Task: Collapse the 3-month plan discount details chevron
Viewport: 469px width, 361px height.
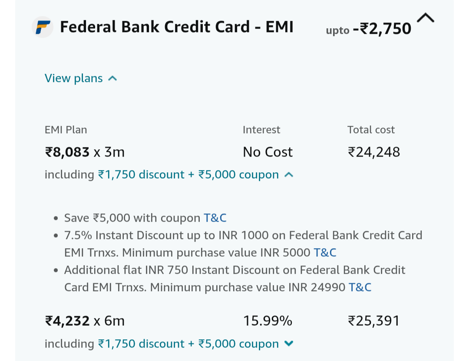Action: click(x=289, y=174)
